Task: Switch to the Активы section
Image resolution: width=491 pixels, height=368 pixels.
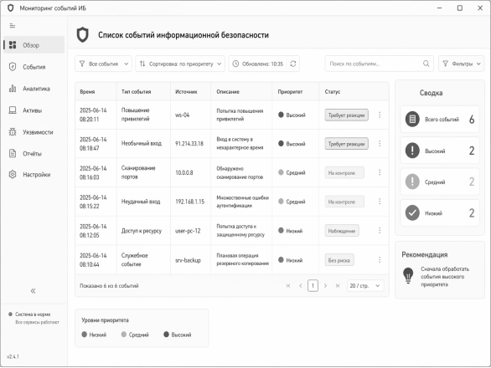Action: (x=34, y=110)
